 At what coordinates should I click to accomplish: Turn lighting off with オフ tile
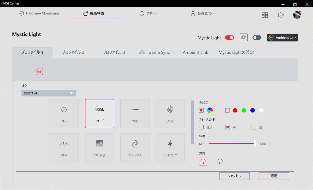tap(64, 113)
